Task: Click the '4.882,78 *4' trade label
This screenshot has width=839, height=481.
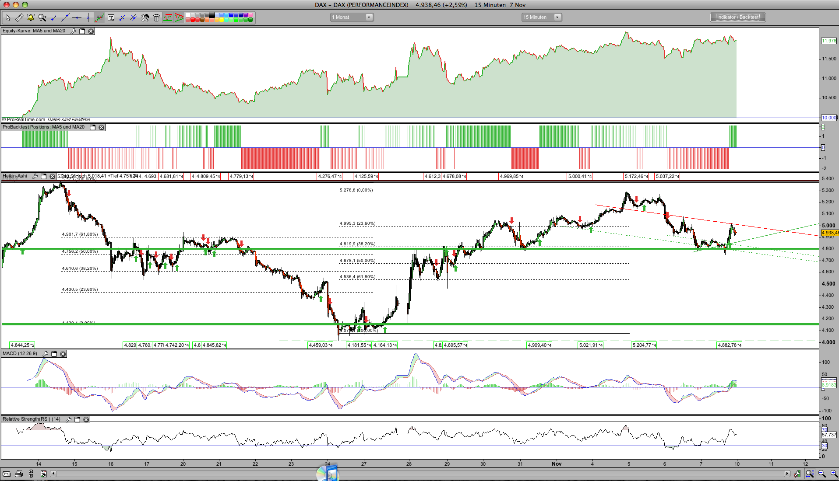Action: (730, 345)
